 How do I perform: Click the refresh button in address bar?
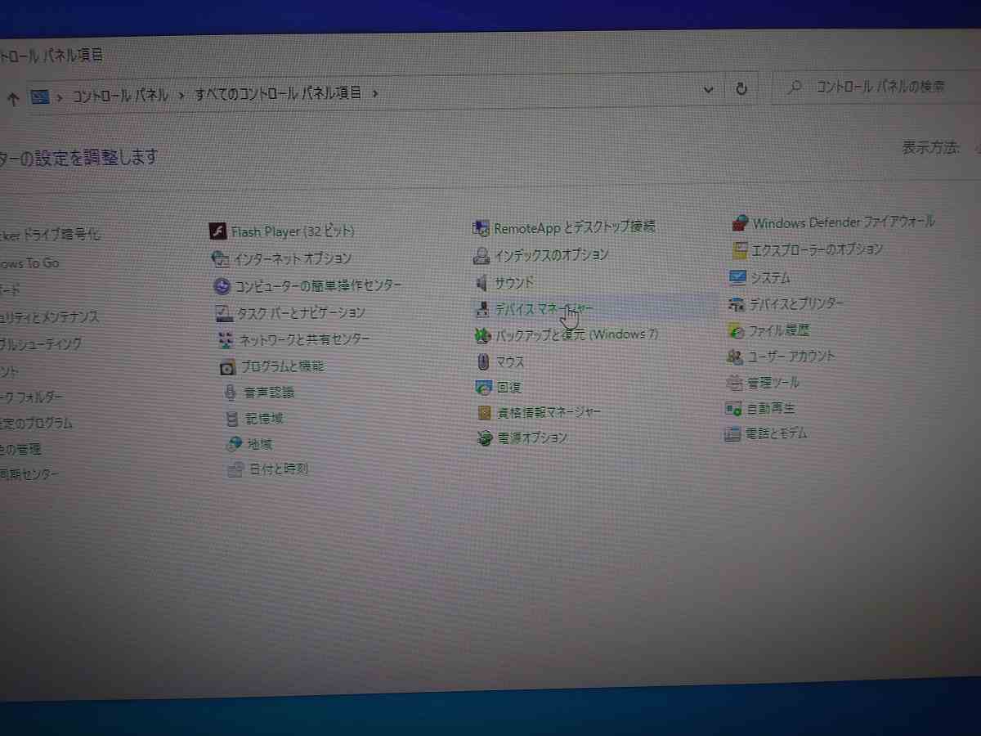(x=741, y=89)
